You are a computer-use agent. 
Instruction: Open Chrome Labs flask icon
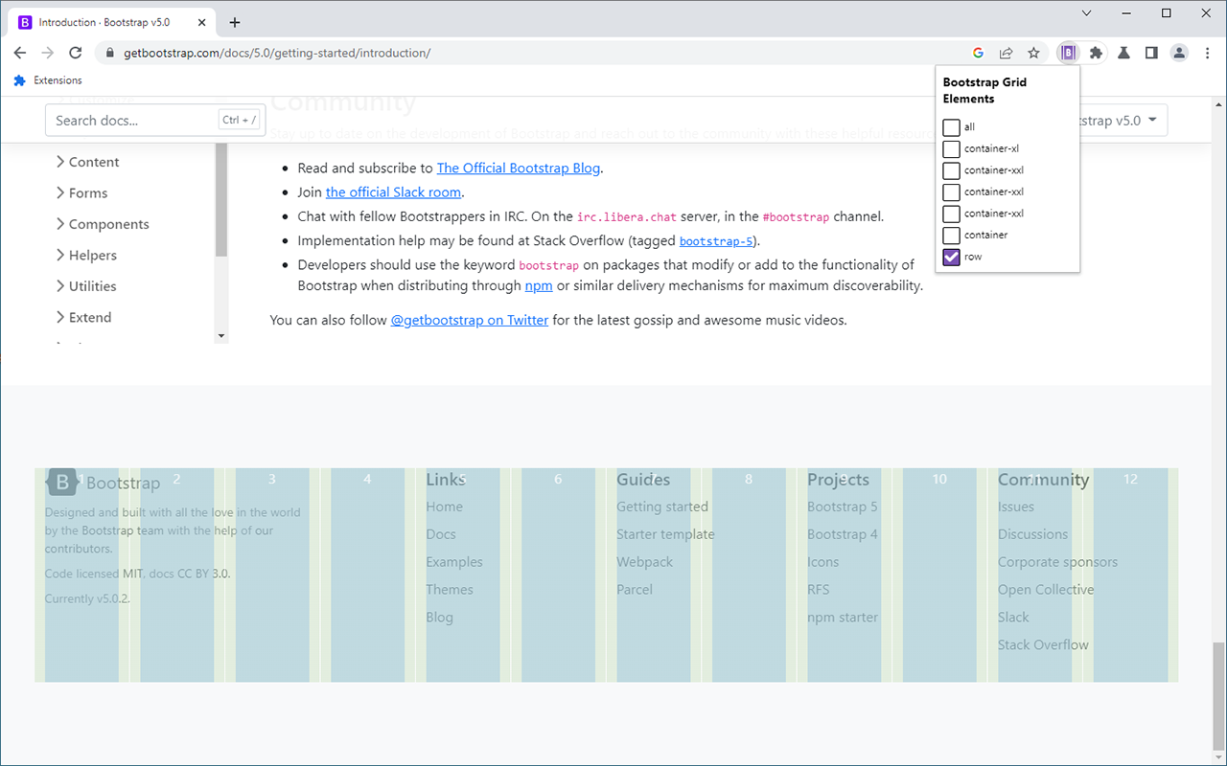pos(1123,53)
